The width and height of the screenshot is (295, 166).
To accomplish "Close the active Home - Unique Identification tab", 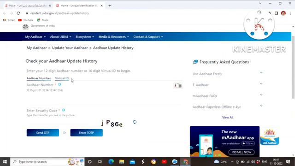I will coord(101,6).
